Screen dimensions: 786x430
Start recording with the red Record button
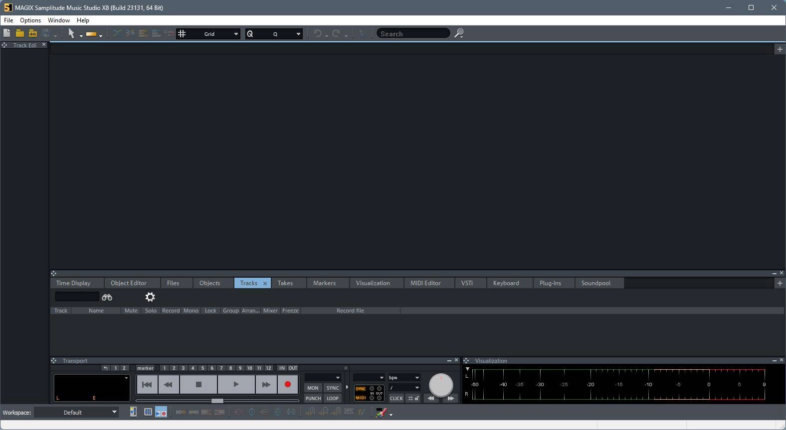tap(288, 385)
